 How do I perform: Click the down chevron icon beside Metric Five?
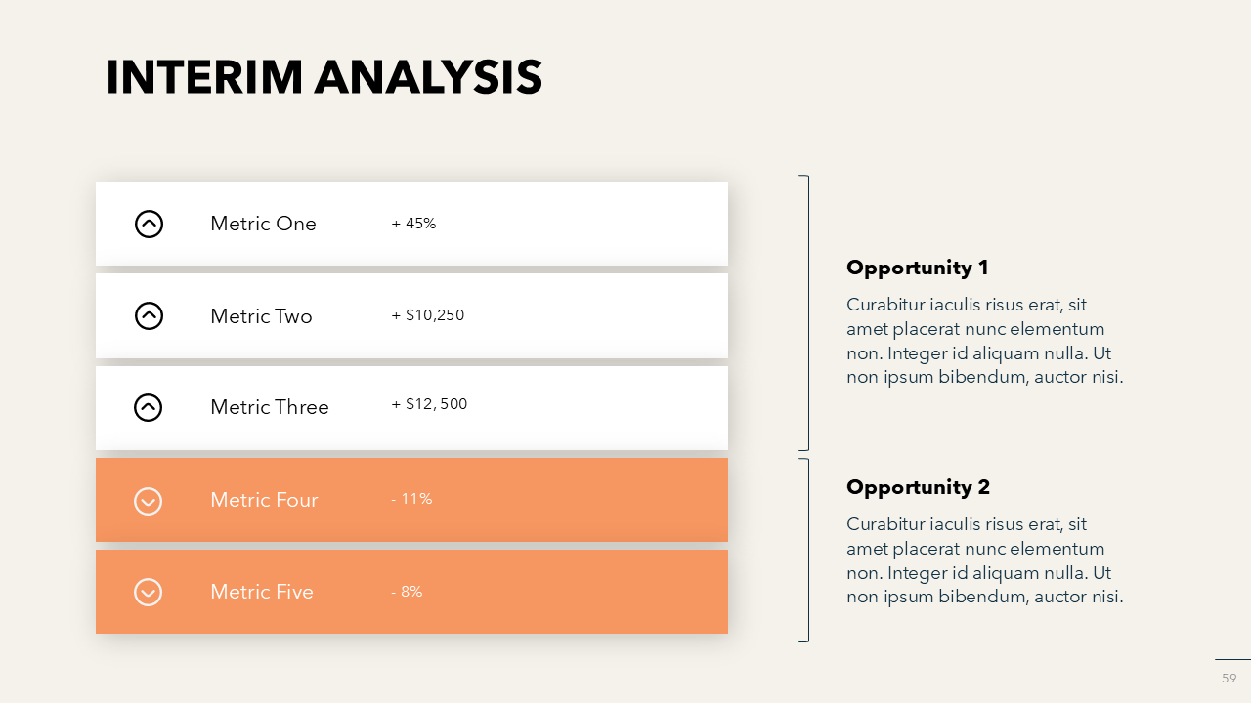coord(148,592)
